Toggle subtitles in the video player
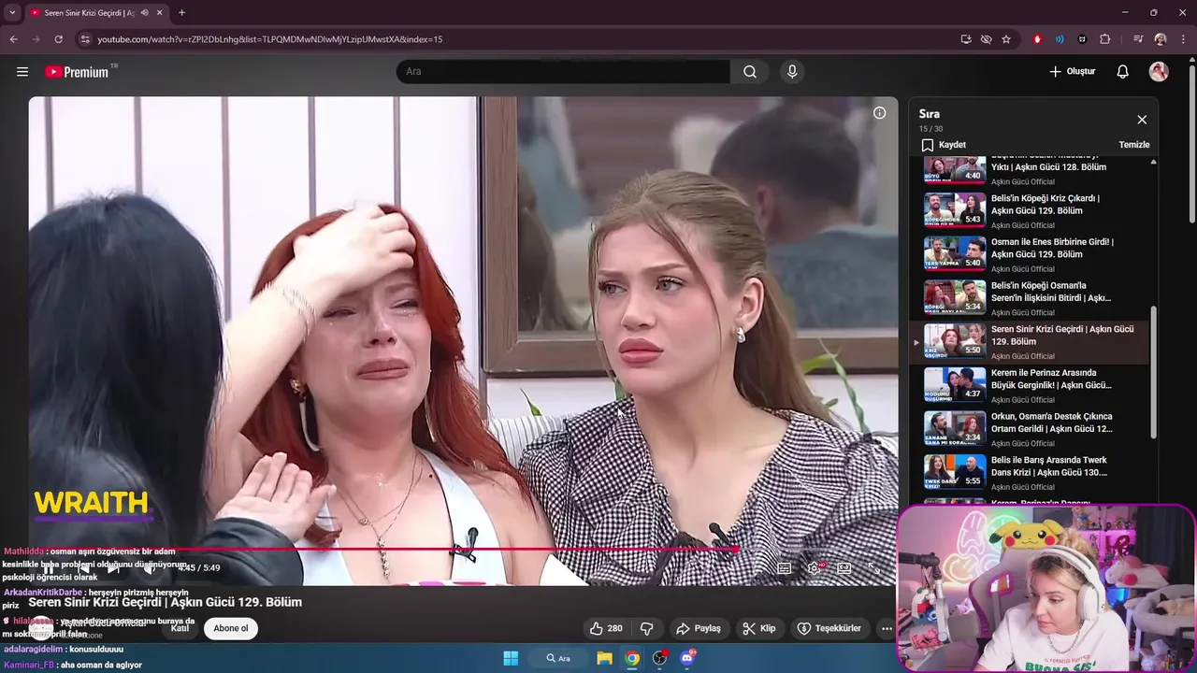The image size is (1197, 673). click(785, 567)
